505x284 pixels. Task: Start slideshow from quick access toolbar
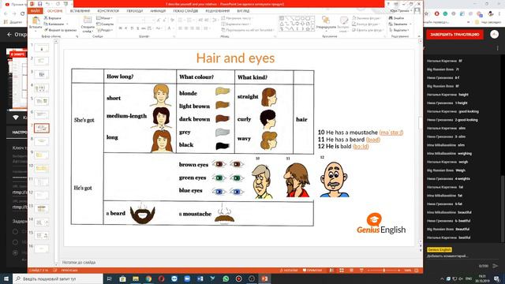coord(65,4)
